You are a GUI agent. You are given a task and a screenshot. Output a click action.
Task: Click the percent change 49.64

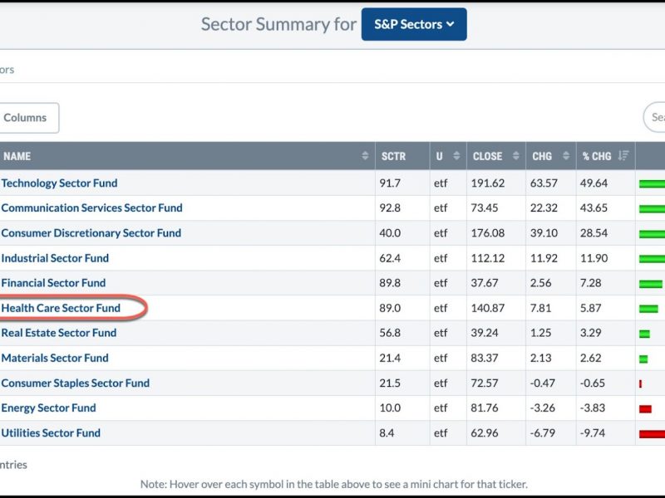[x=594, y=183]
